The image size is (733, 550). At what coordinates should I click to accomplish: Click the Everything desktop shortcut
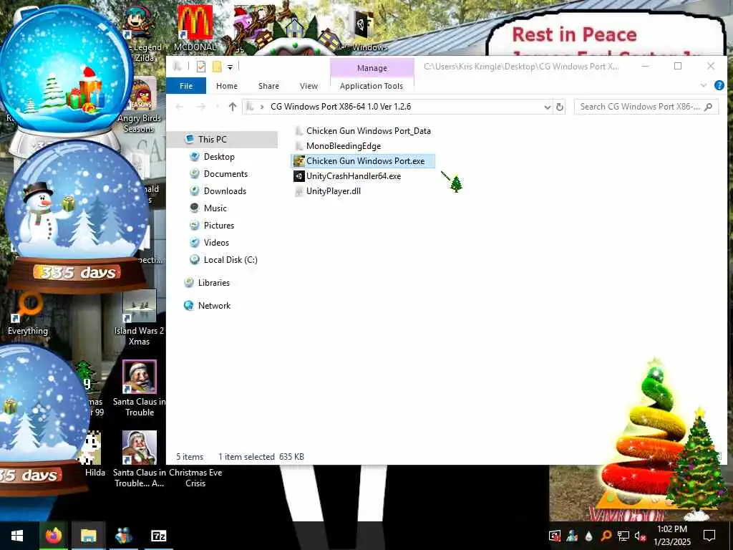(28, 314)
